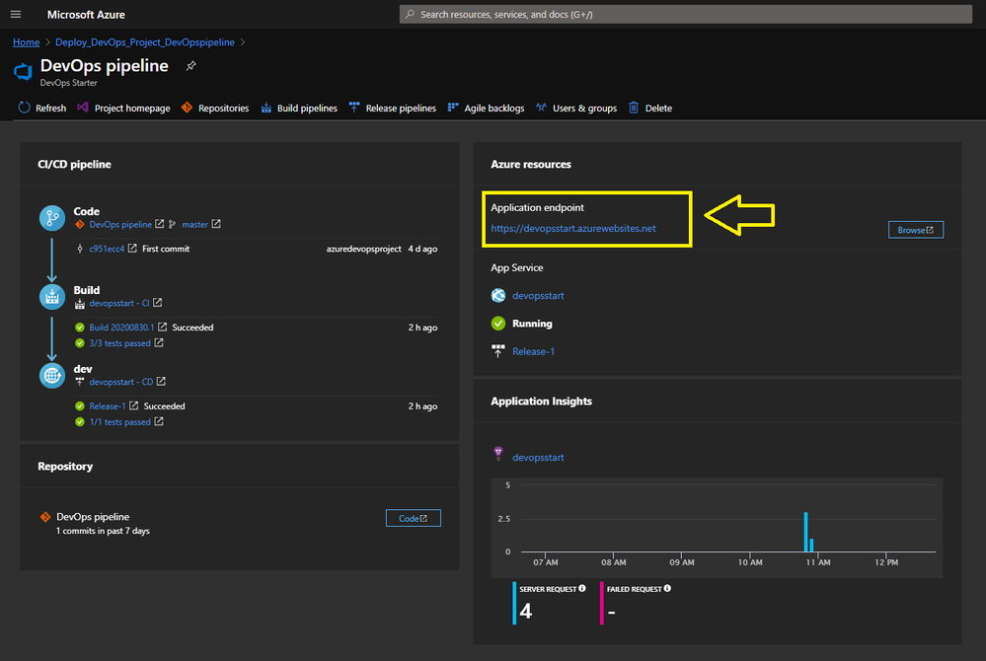Open 3/3 tests passed link

point(119,343)
